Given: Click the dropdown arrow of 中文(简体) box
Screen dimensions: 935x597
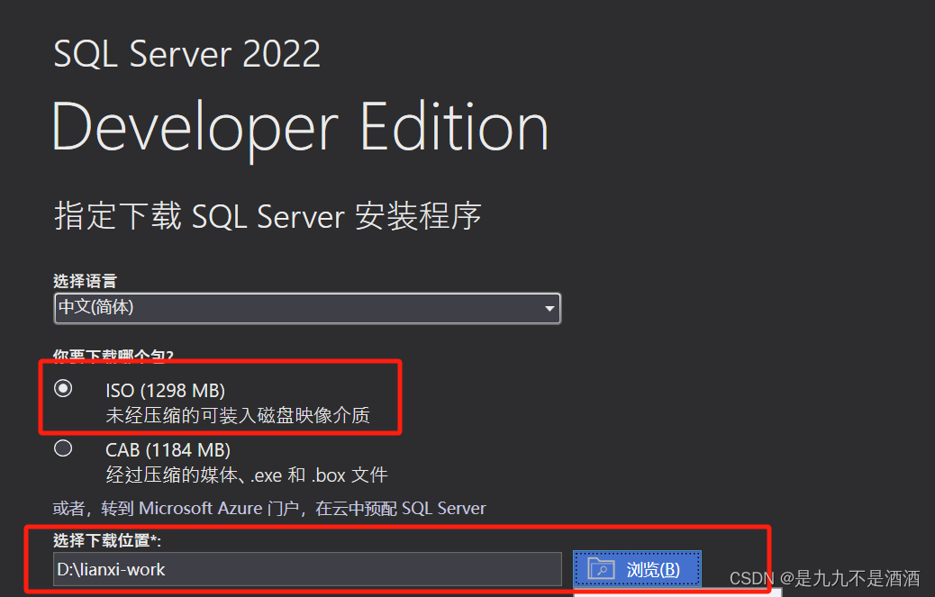Looking at the screenshot, I should 549,309.
